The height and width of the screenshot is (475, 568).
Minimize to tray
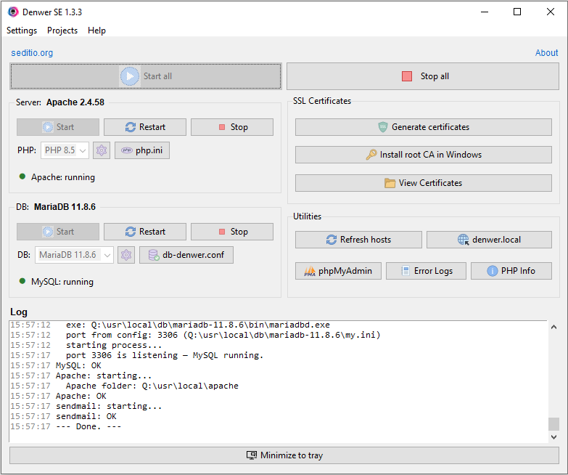(x=284, y=455)
